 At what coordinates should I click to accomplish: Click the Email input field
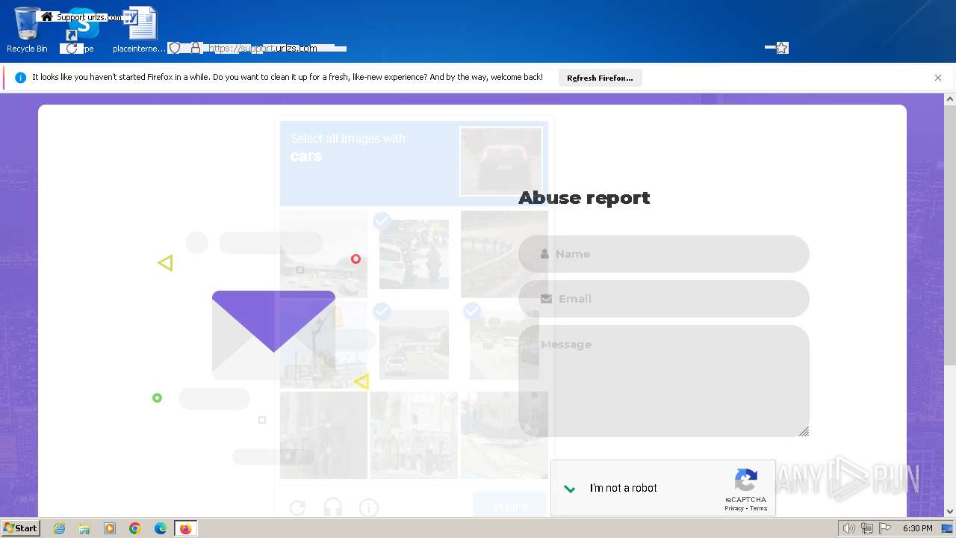pyautogui.click(x=664, y=299)
